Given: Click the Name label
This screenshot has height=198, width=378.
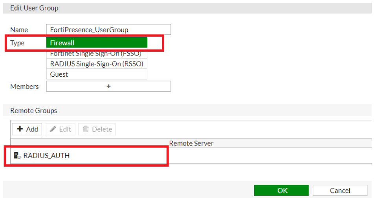Looking at the screenshot, I should [19, 30].
